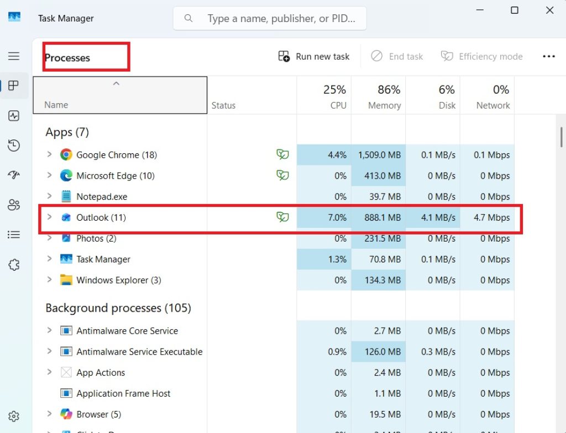Sort by the Memory column header
The image size is (566, 433).
point(378,95)
